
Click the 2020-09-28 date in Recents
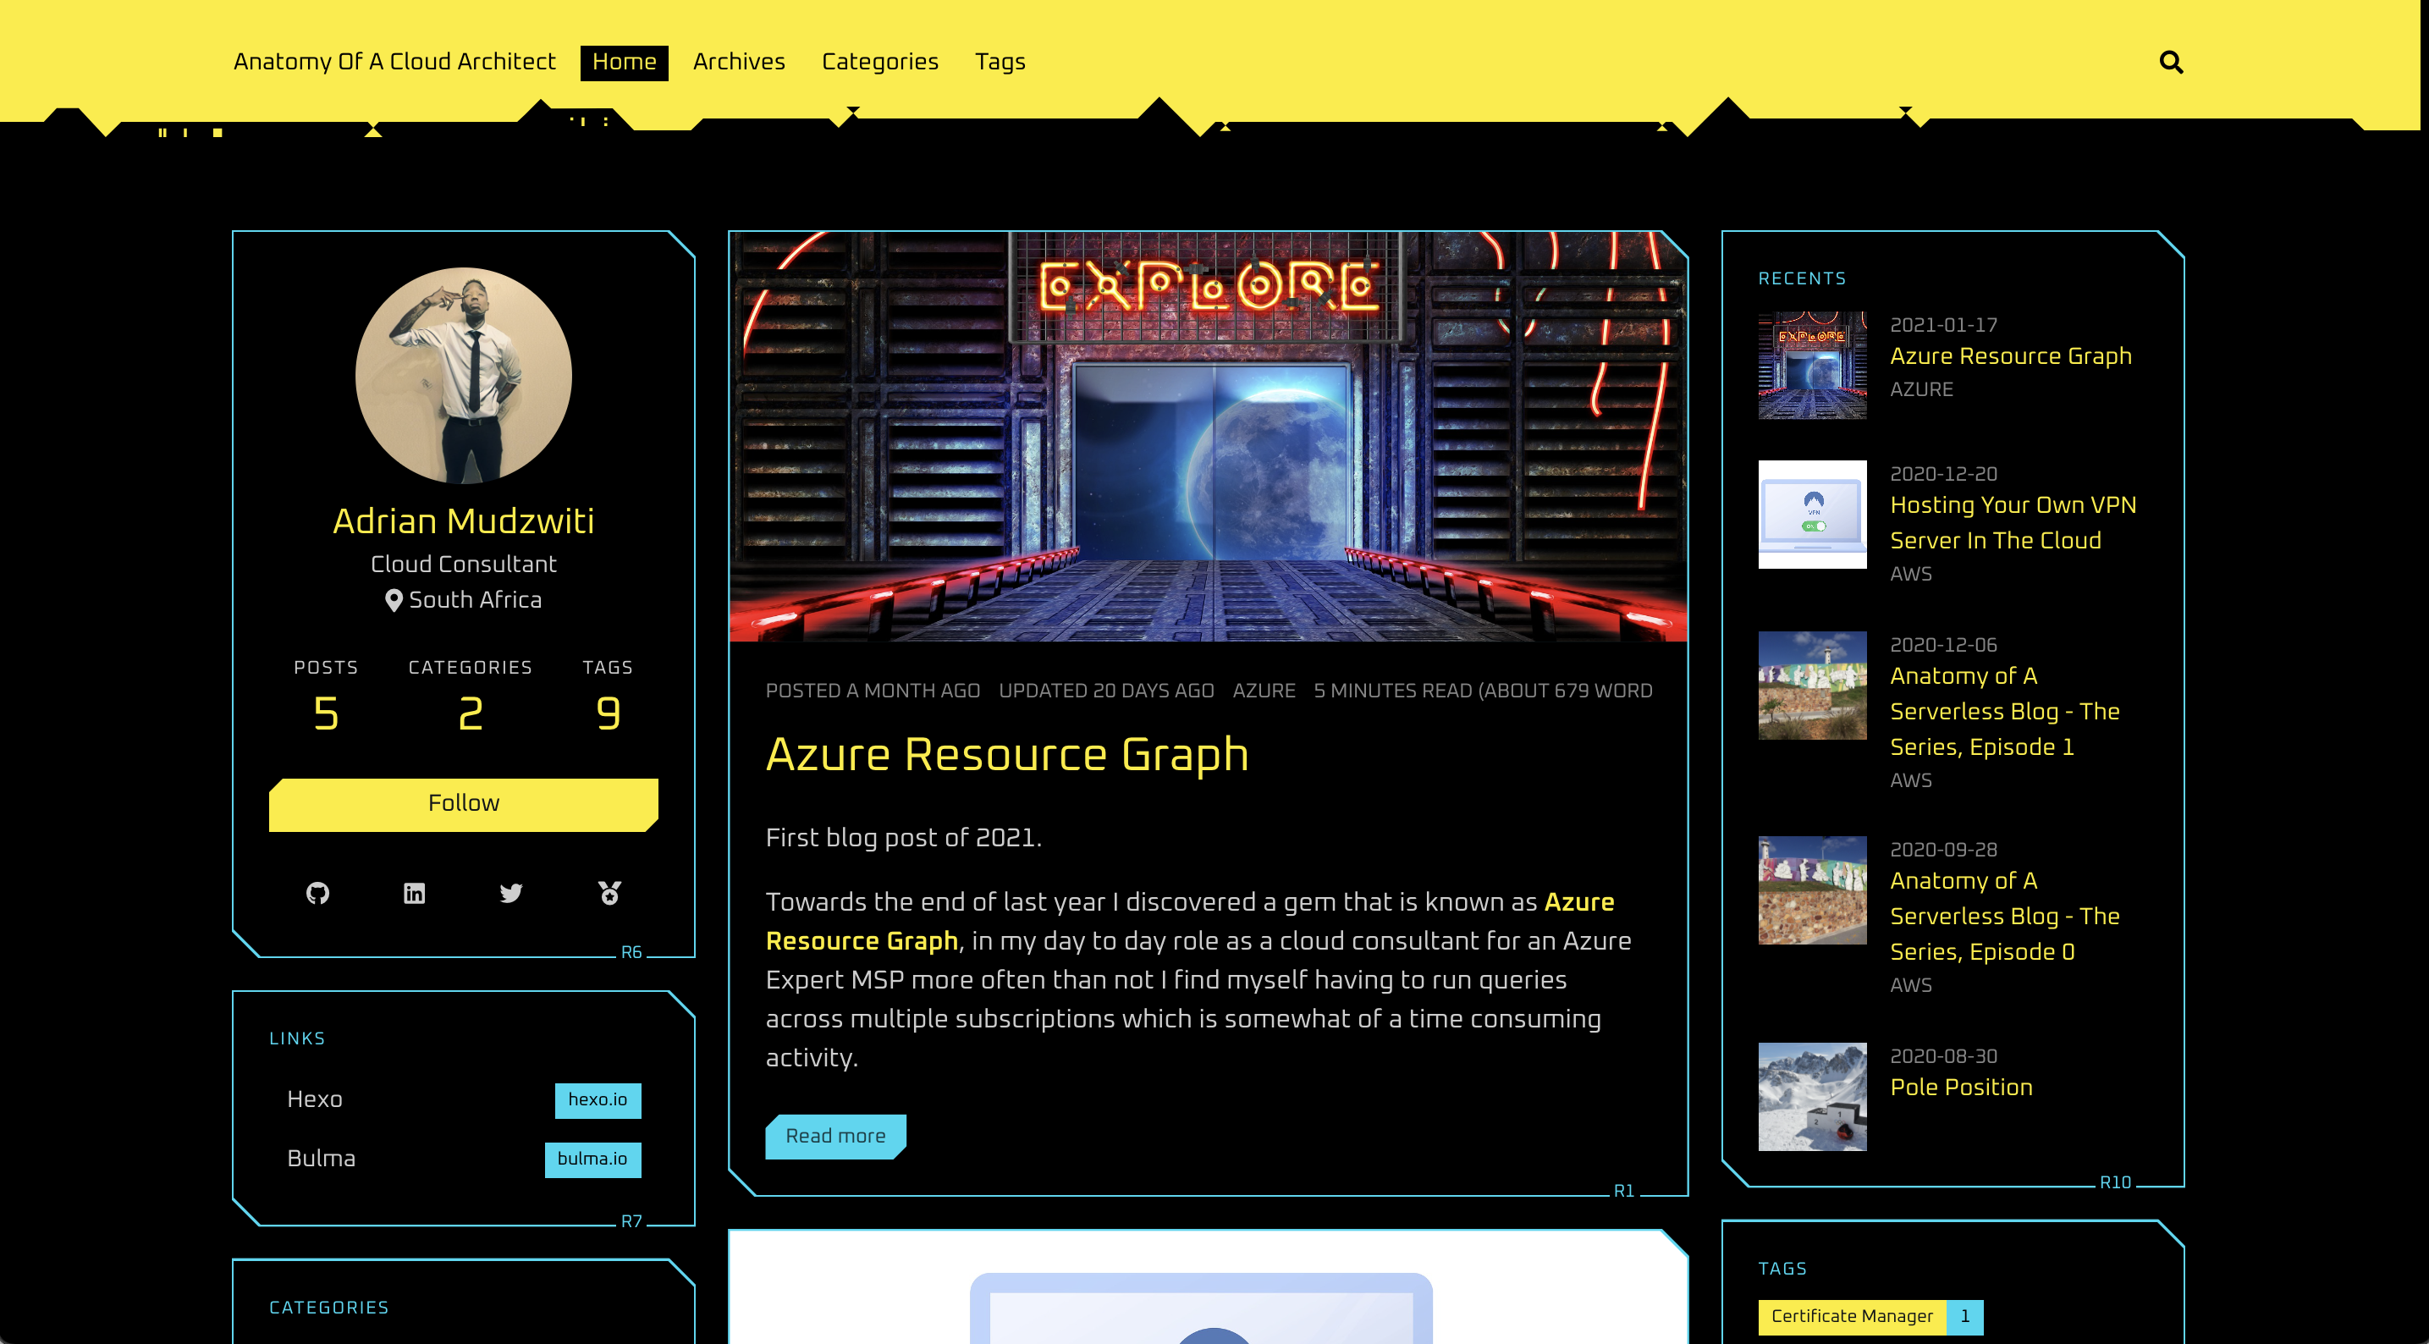1943,850
